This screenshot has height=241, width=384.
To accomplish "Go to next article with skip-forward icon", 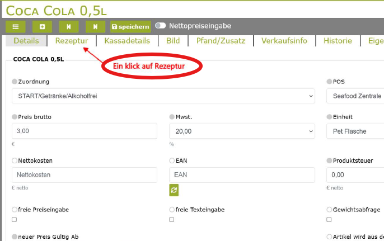I will [95, 27].
